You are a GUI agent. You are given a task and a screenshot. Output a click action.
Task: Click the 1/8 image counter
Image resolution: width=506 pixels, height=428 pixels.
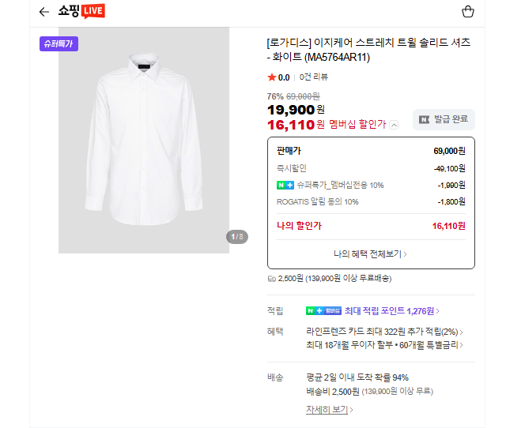click(237, 237)
